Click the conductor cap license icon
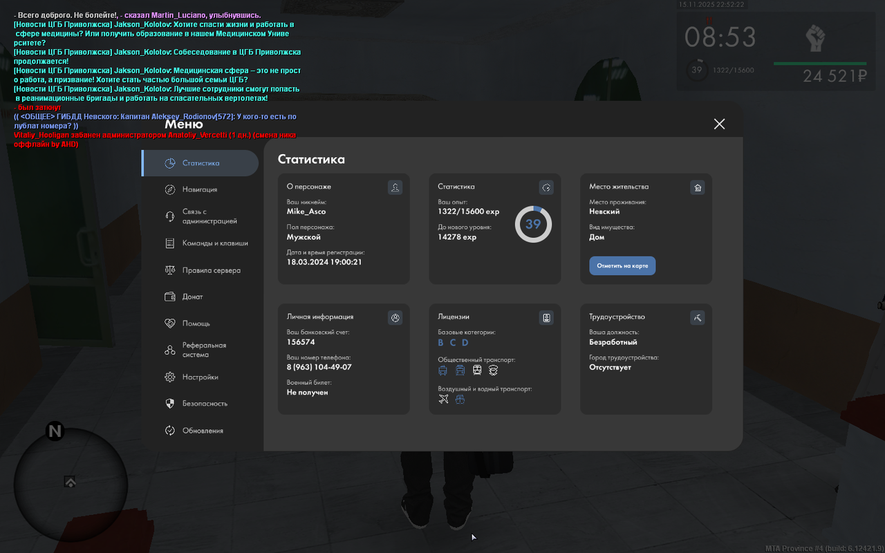Image resolution: width=885 pixels, height=553 pixels. [493, 371]
